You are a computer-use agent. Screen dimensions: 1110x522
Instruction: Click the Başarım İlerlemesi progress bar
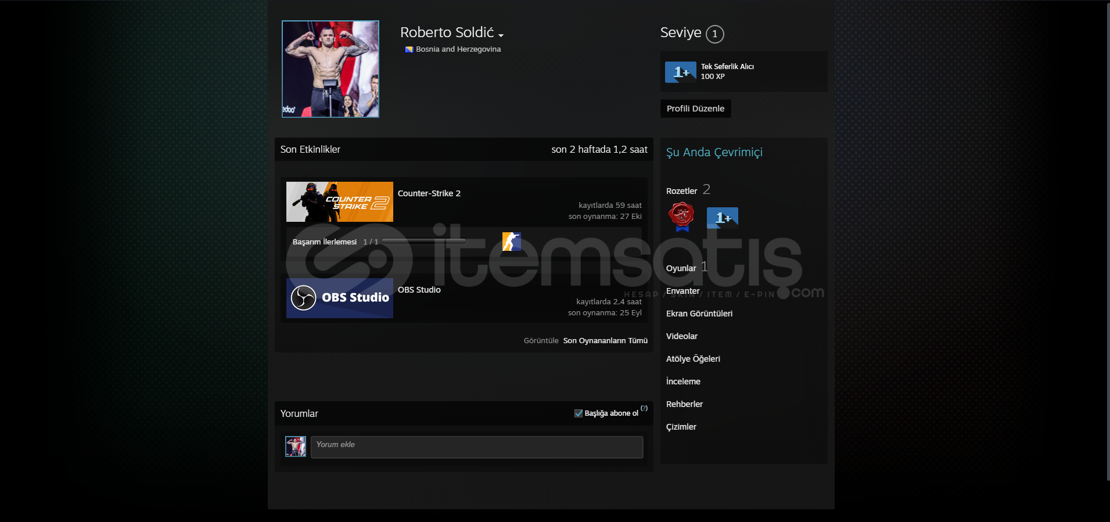click(x=423, y=242)
